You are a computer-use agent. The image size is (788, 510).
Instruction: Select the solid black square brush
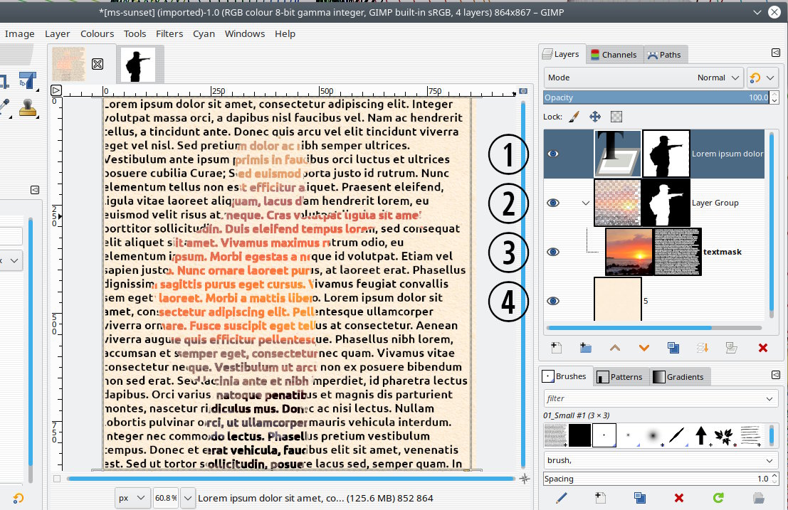[x=579, y=435]
